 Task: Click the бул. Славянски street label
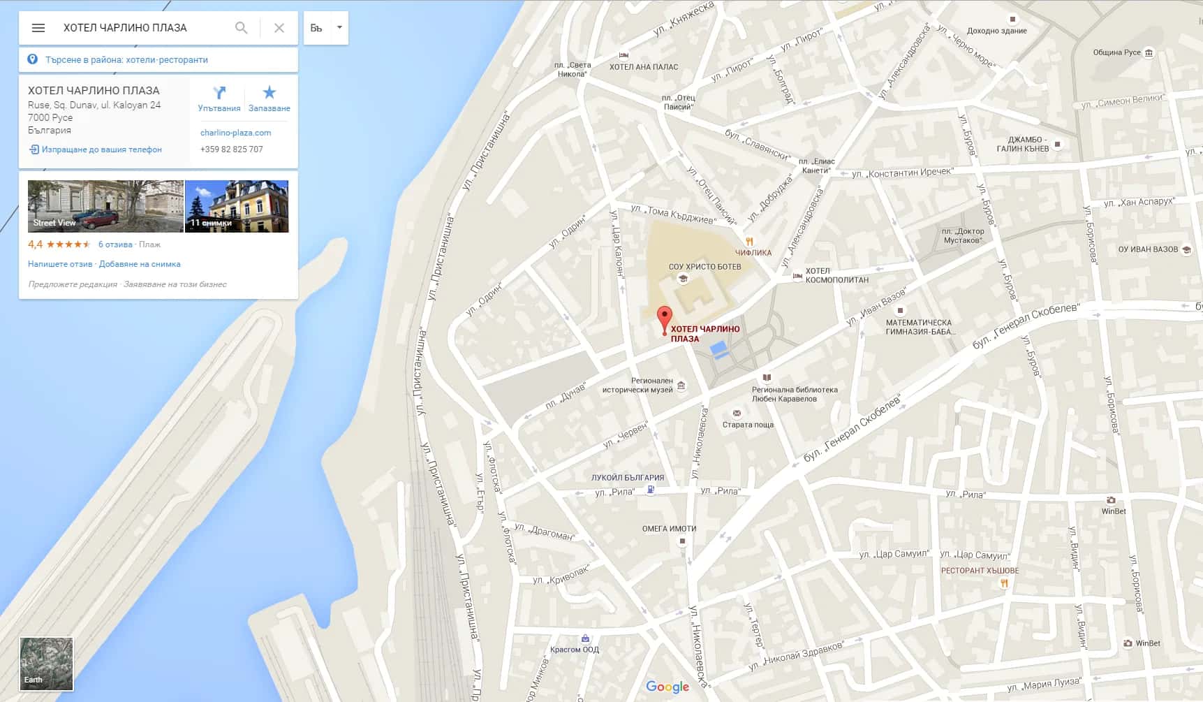757,145
